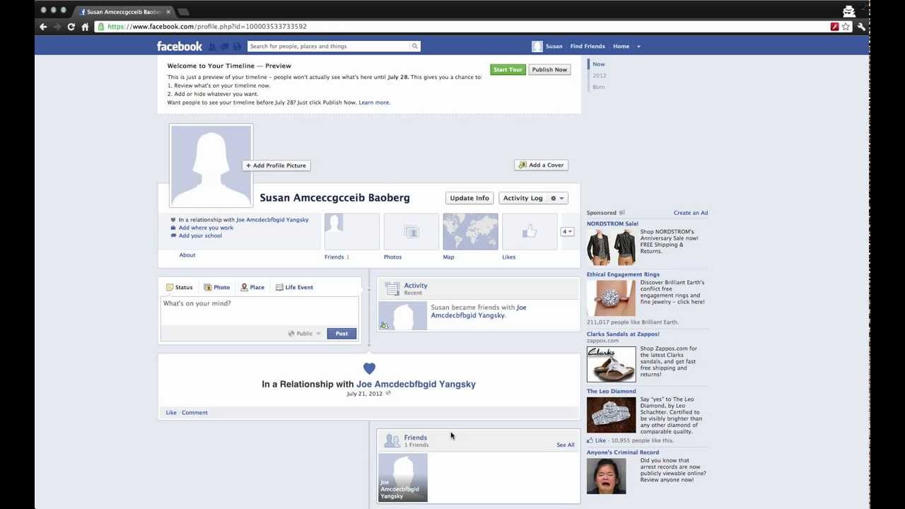The width and height of the screenshot is (905, 509).
Task: Comment on the relationship story
Action: (194, 413)
